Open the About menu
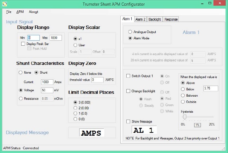The height and width of the screenshot is (153, 228). 33,12
